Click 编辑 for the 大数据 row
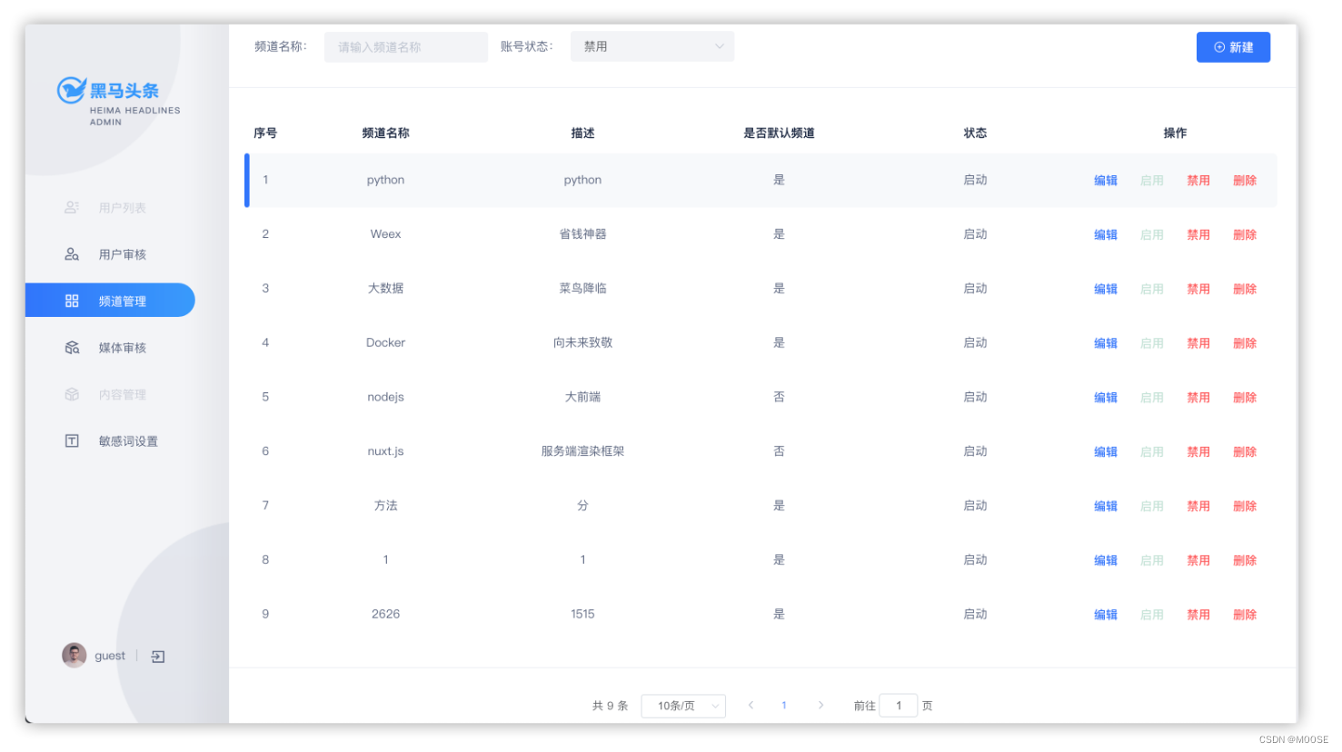 coord(1106,290)
